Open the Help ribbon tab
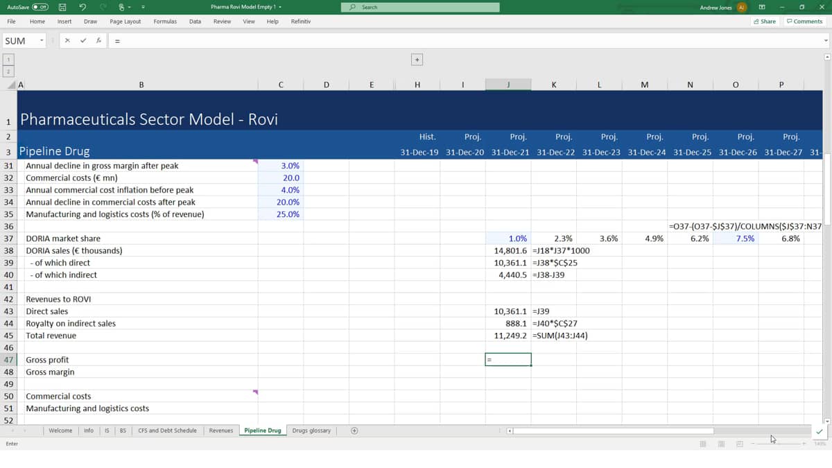Screen dimensions: 832x468 coord(272,21)
